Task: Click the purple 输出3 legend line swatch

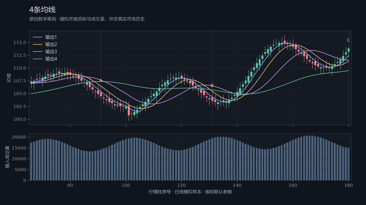Action: (38, 52)
